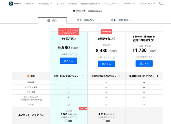This screenshot has width=171, height=124.
Task: Click その他 checkmark in 1年間プラン column
Action: [x=69, y=105]
